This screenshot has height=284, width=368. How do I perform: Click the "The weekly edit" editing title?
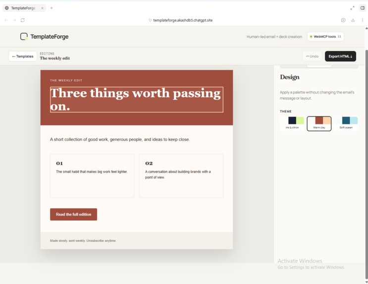54,58
